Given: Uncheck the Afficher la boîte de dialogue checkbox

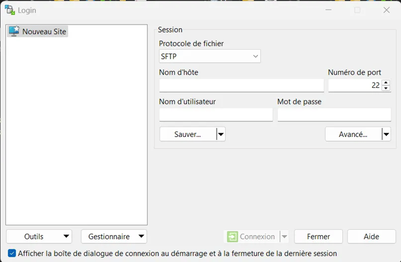Looking at the screenshot, I should [12, 254].
